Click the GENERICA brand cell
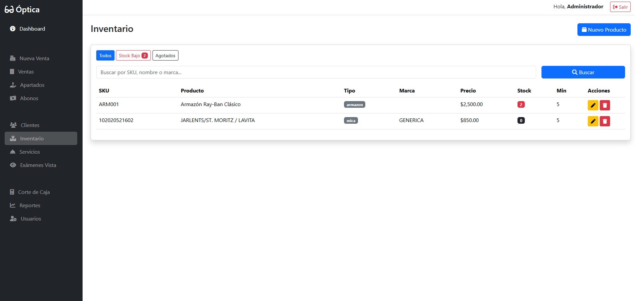Viewport: 635px width, 301px height. pos(411,120)
